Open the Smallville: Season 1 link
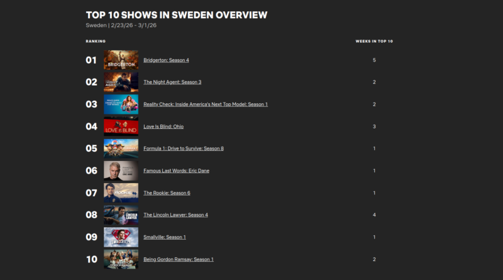This screenshot has width=503, height=280. 164,237
